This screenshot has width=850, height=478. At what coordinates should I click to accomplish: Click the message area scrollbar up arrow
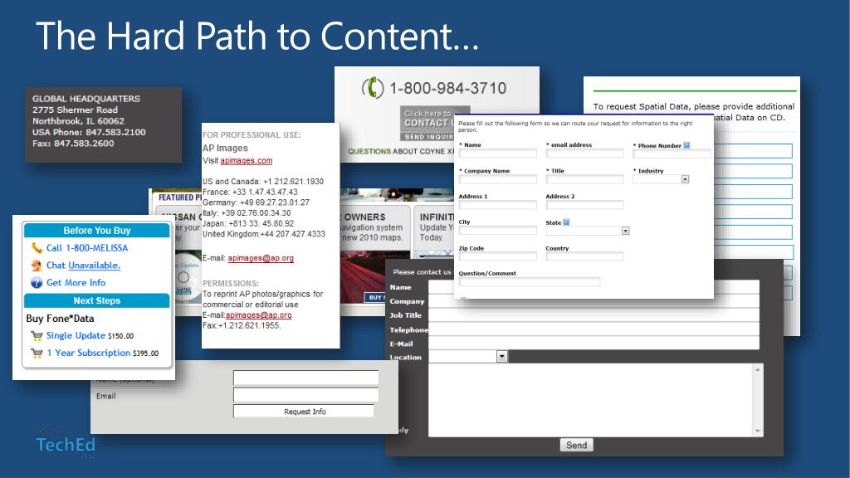(758, 369)
